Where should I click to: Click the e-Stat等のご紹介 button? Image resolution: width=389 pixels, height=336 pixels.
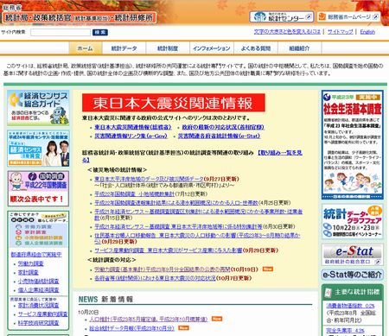coord(353,275)
